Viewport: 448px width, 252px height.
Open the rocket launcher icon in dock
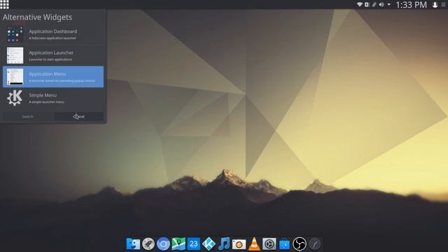(148, 244)
